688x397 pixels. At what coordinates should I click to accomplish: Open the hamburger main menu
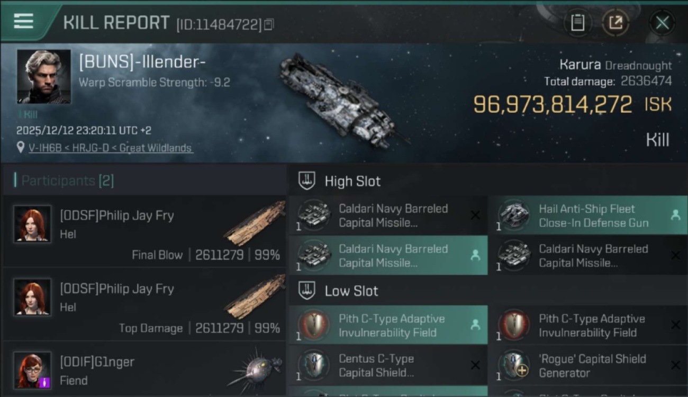(x=24, y=21)
